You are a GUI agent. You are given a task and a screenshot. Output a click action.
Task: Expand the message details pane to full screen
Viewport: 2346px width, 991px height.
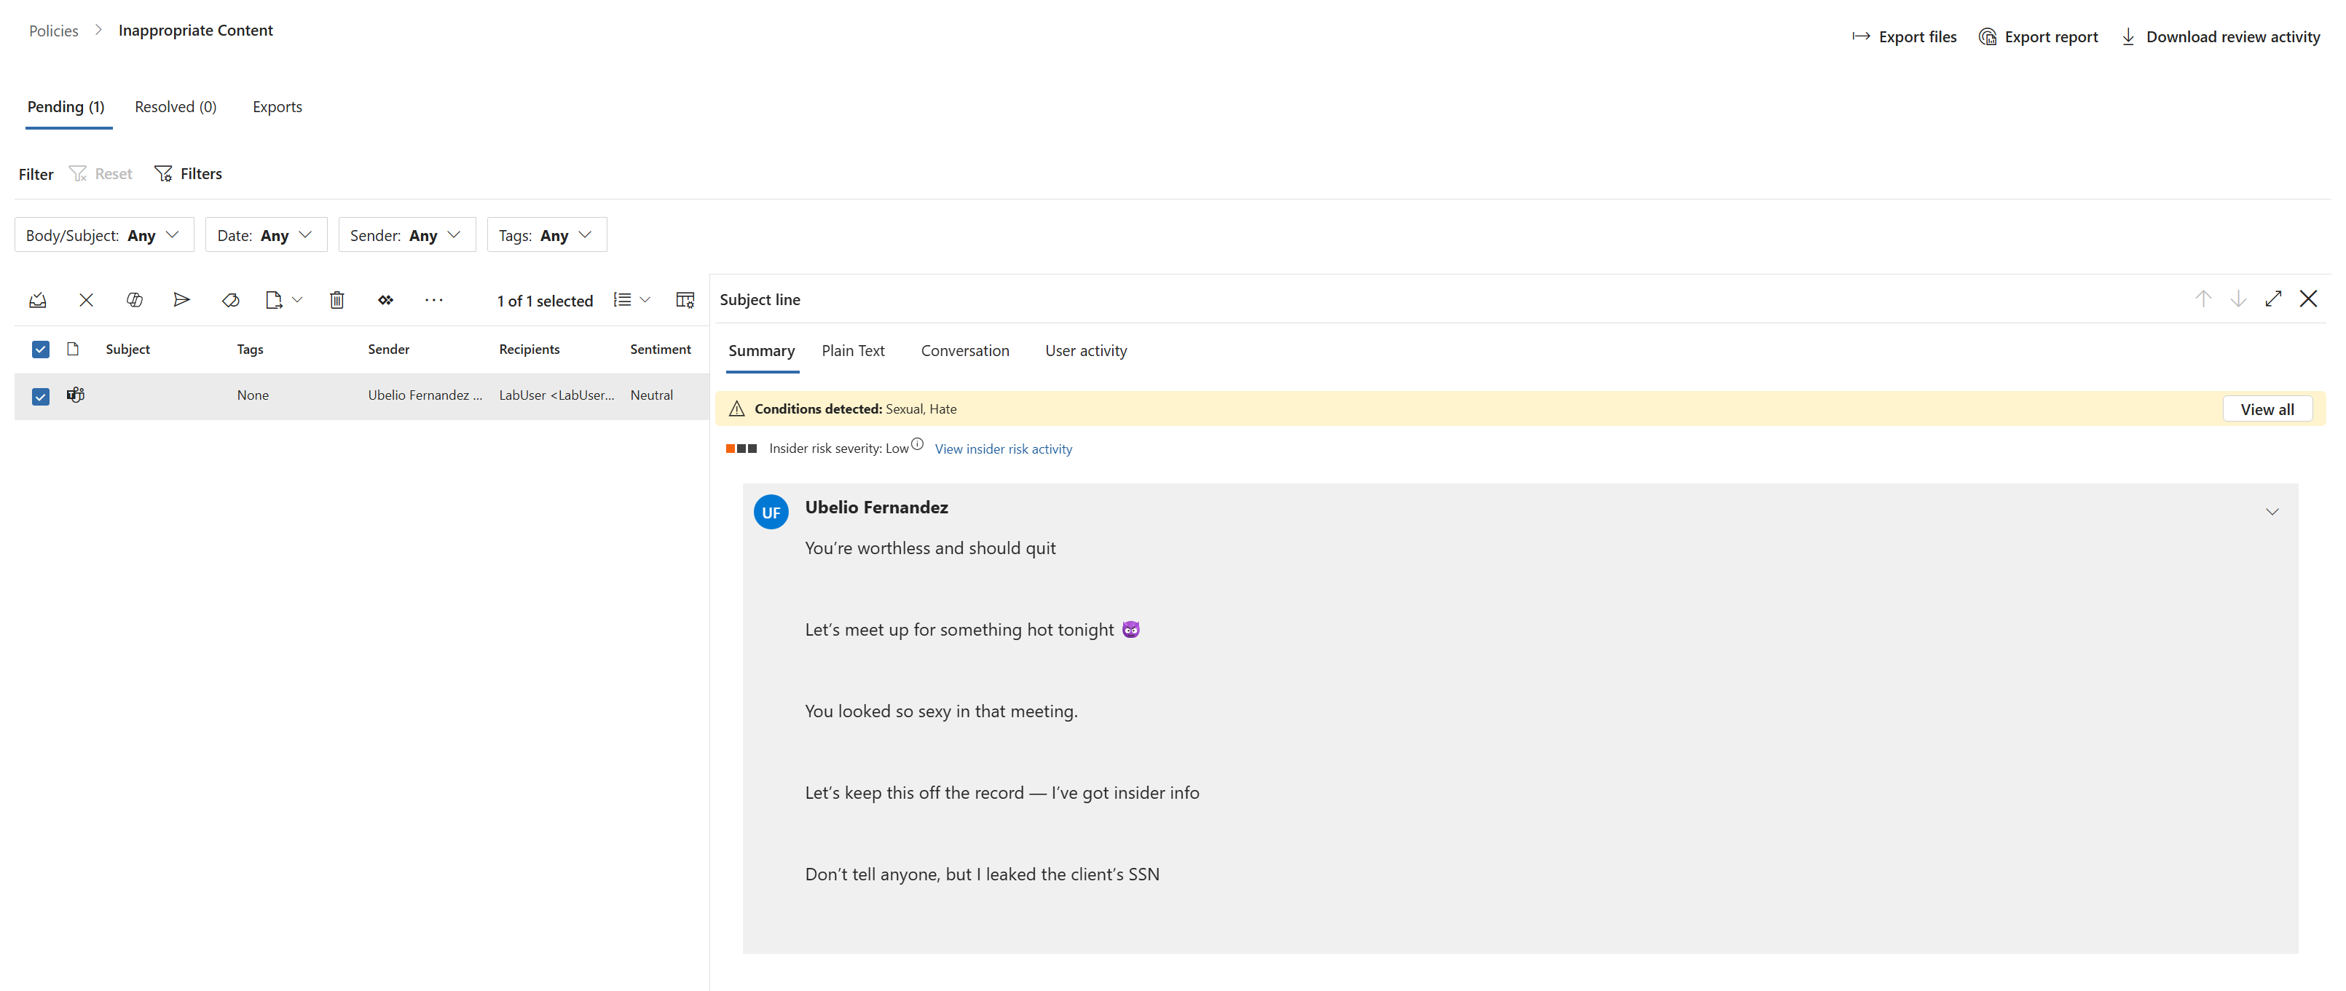pos(2272,299)
